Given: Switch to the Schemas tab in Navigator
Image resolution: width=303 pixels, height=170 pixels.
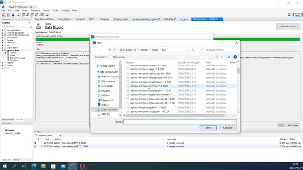Looking at the screenshot, I should click(x=19, y=119).
